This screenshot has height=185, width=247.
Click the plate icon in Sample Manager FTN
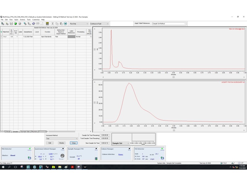click(x=96, y=158)
